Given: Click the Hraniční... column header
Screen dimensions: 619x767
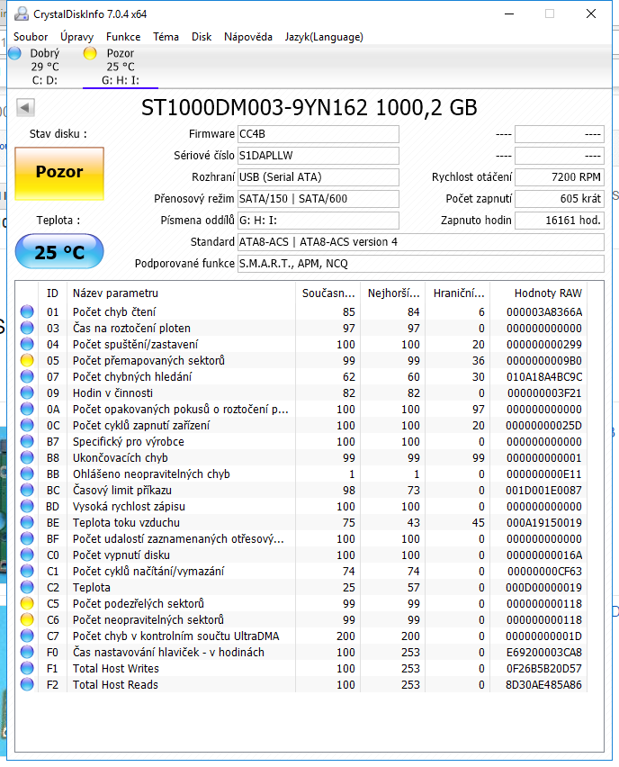Looking at the screenshot, I should pos(458,293).
